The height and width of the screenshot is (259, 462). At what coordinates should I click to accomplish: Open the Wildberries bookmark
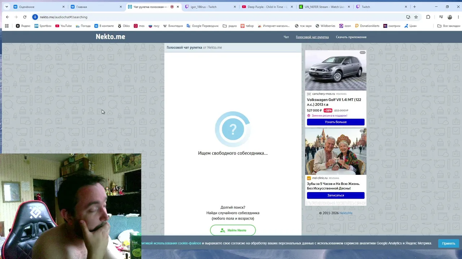[x=325, y=26]
